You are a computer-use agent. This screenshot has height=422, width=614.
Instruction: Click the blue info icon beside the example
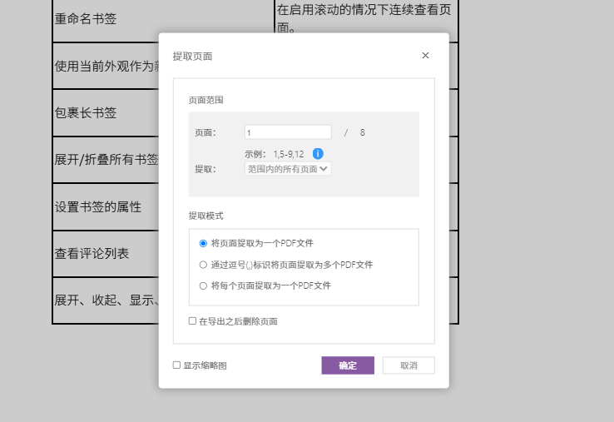(318, 154)
